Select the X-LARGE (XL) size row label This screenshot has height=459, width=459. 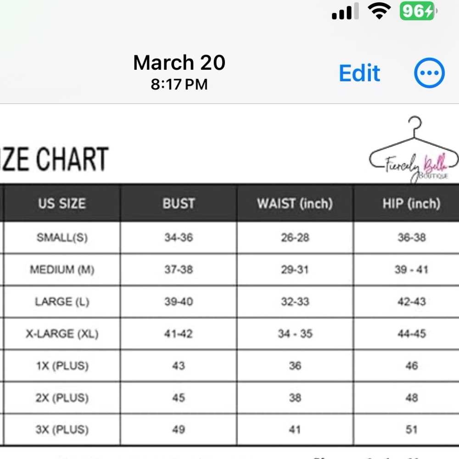pos(62,334)
